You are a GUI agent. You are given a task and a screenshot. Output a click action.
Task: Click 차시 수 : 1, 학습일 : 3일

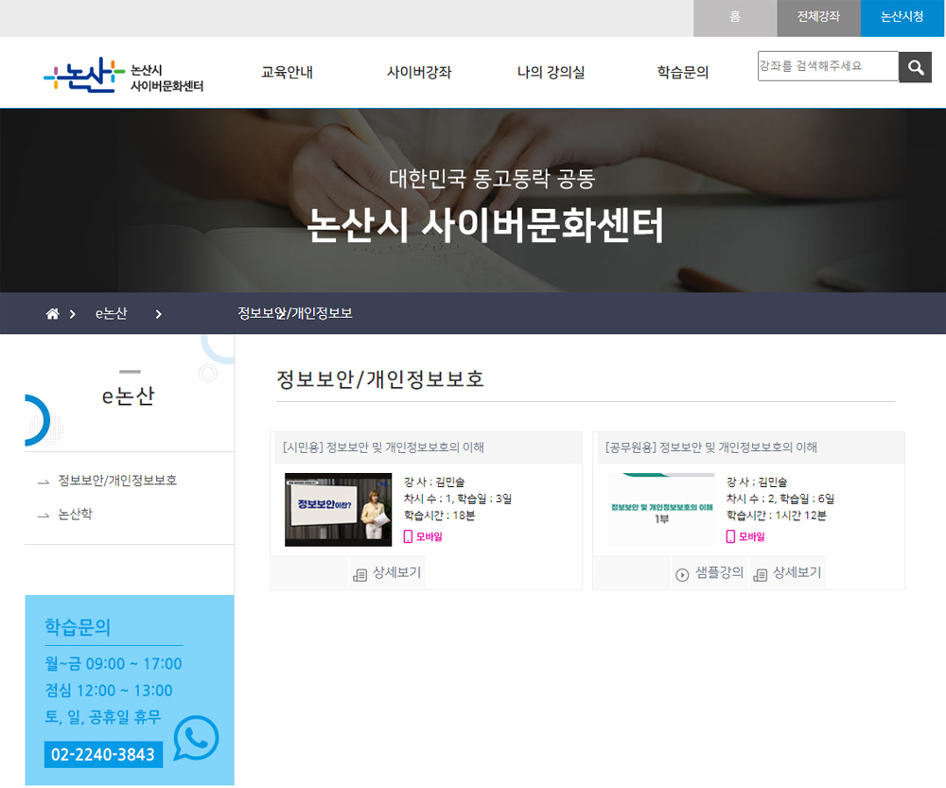(x=458, y=499)
